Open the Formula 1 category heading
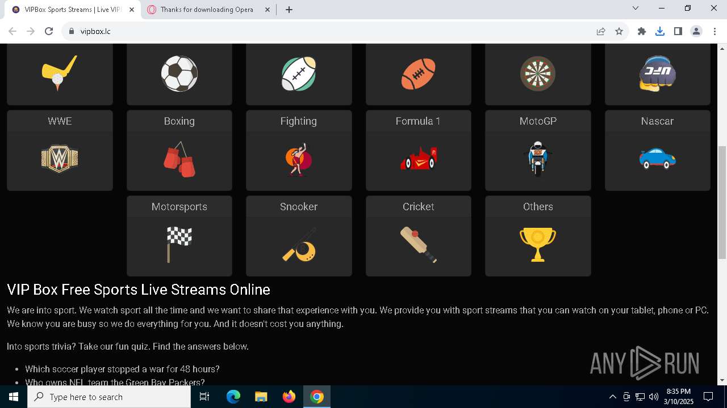Screen dimensions: 727x408 419,121
